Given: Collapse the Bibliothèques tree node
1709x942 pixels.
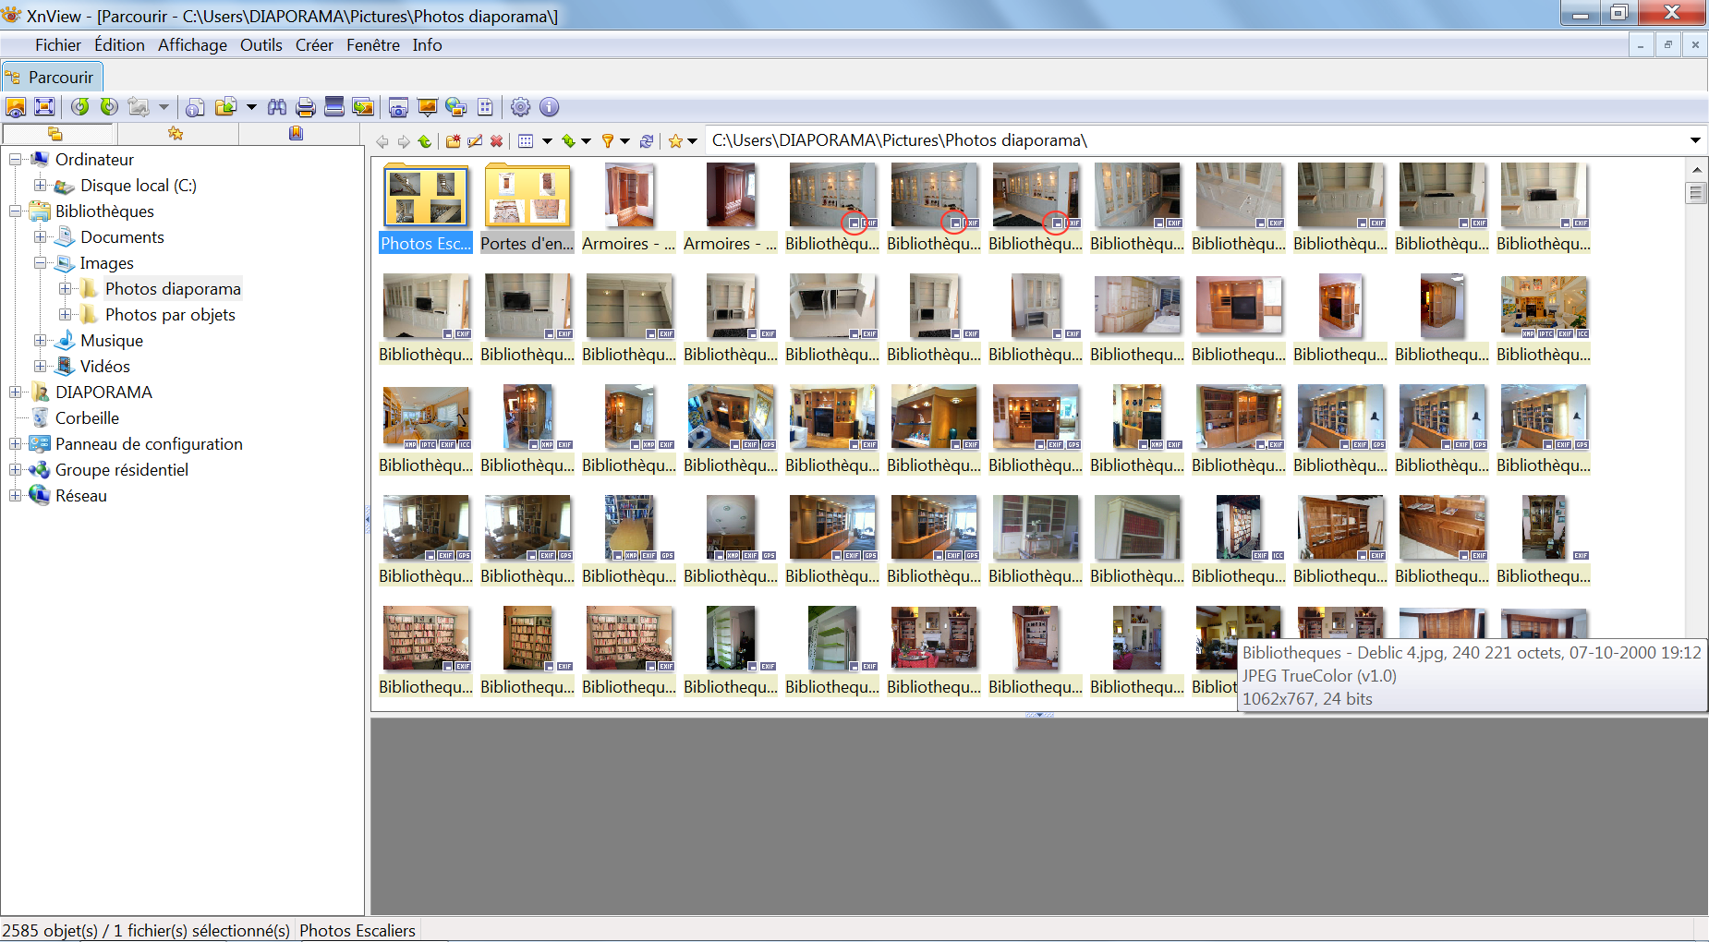Looking at the screenshot, I should (15, 211).
